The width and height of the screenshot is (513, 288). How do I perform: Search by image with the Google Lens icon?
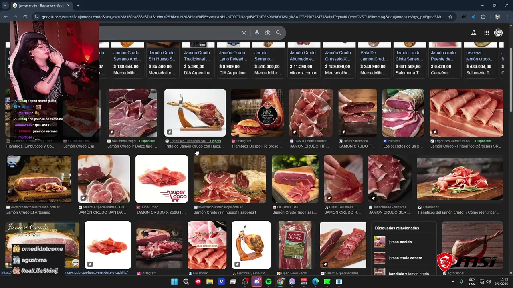click(x=268, y=33)
